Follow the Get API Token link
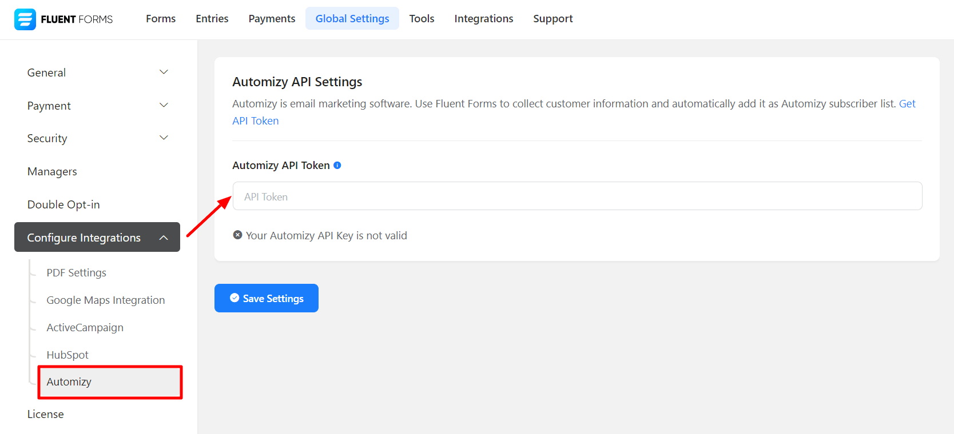Viewport: 954px width, 434px height. coord(907,104)
